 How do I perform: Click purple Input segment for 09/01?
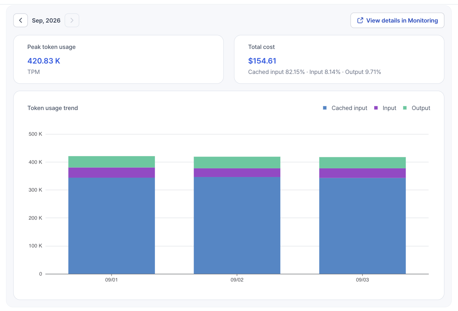[112, 173]
